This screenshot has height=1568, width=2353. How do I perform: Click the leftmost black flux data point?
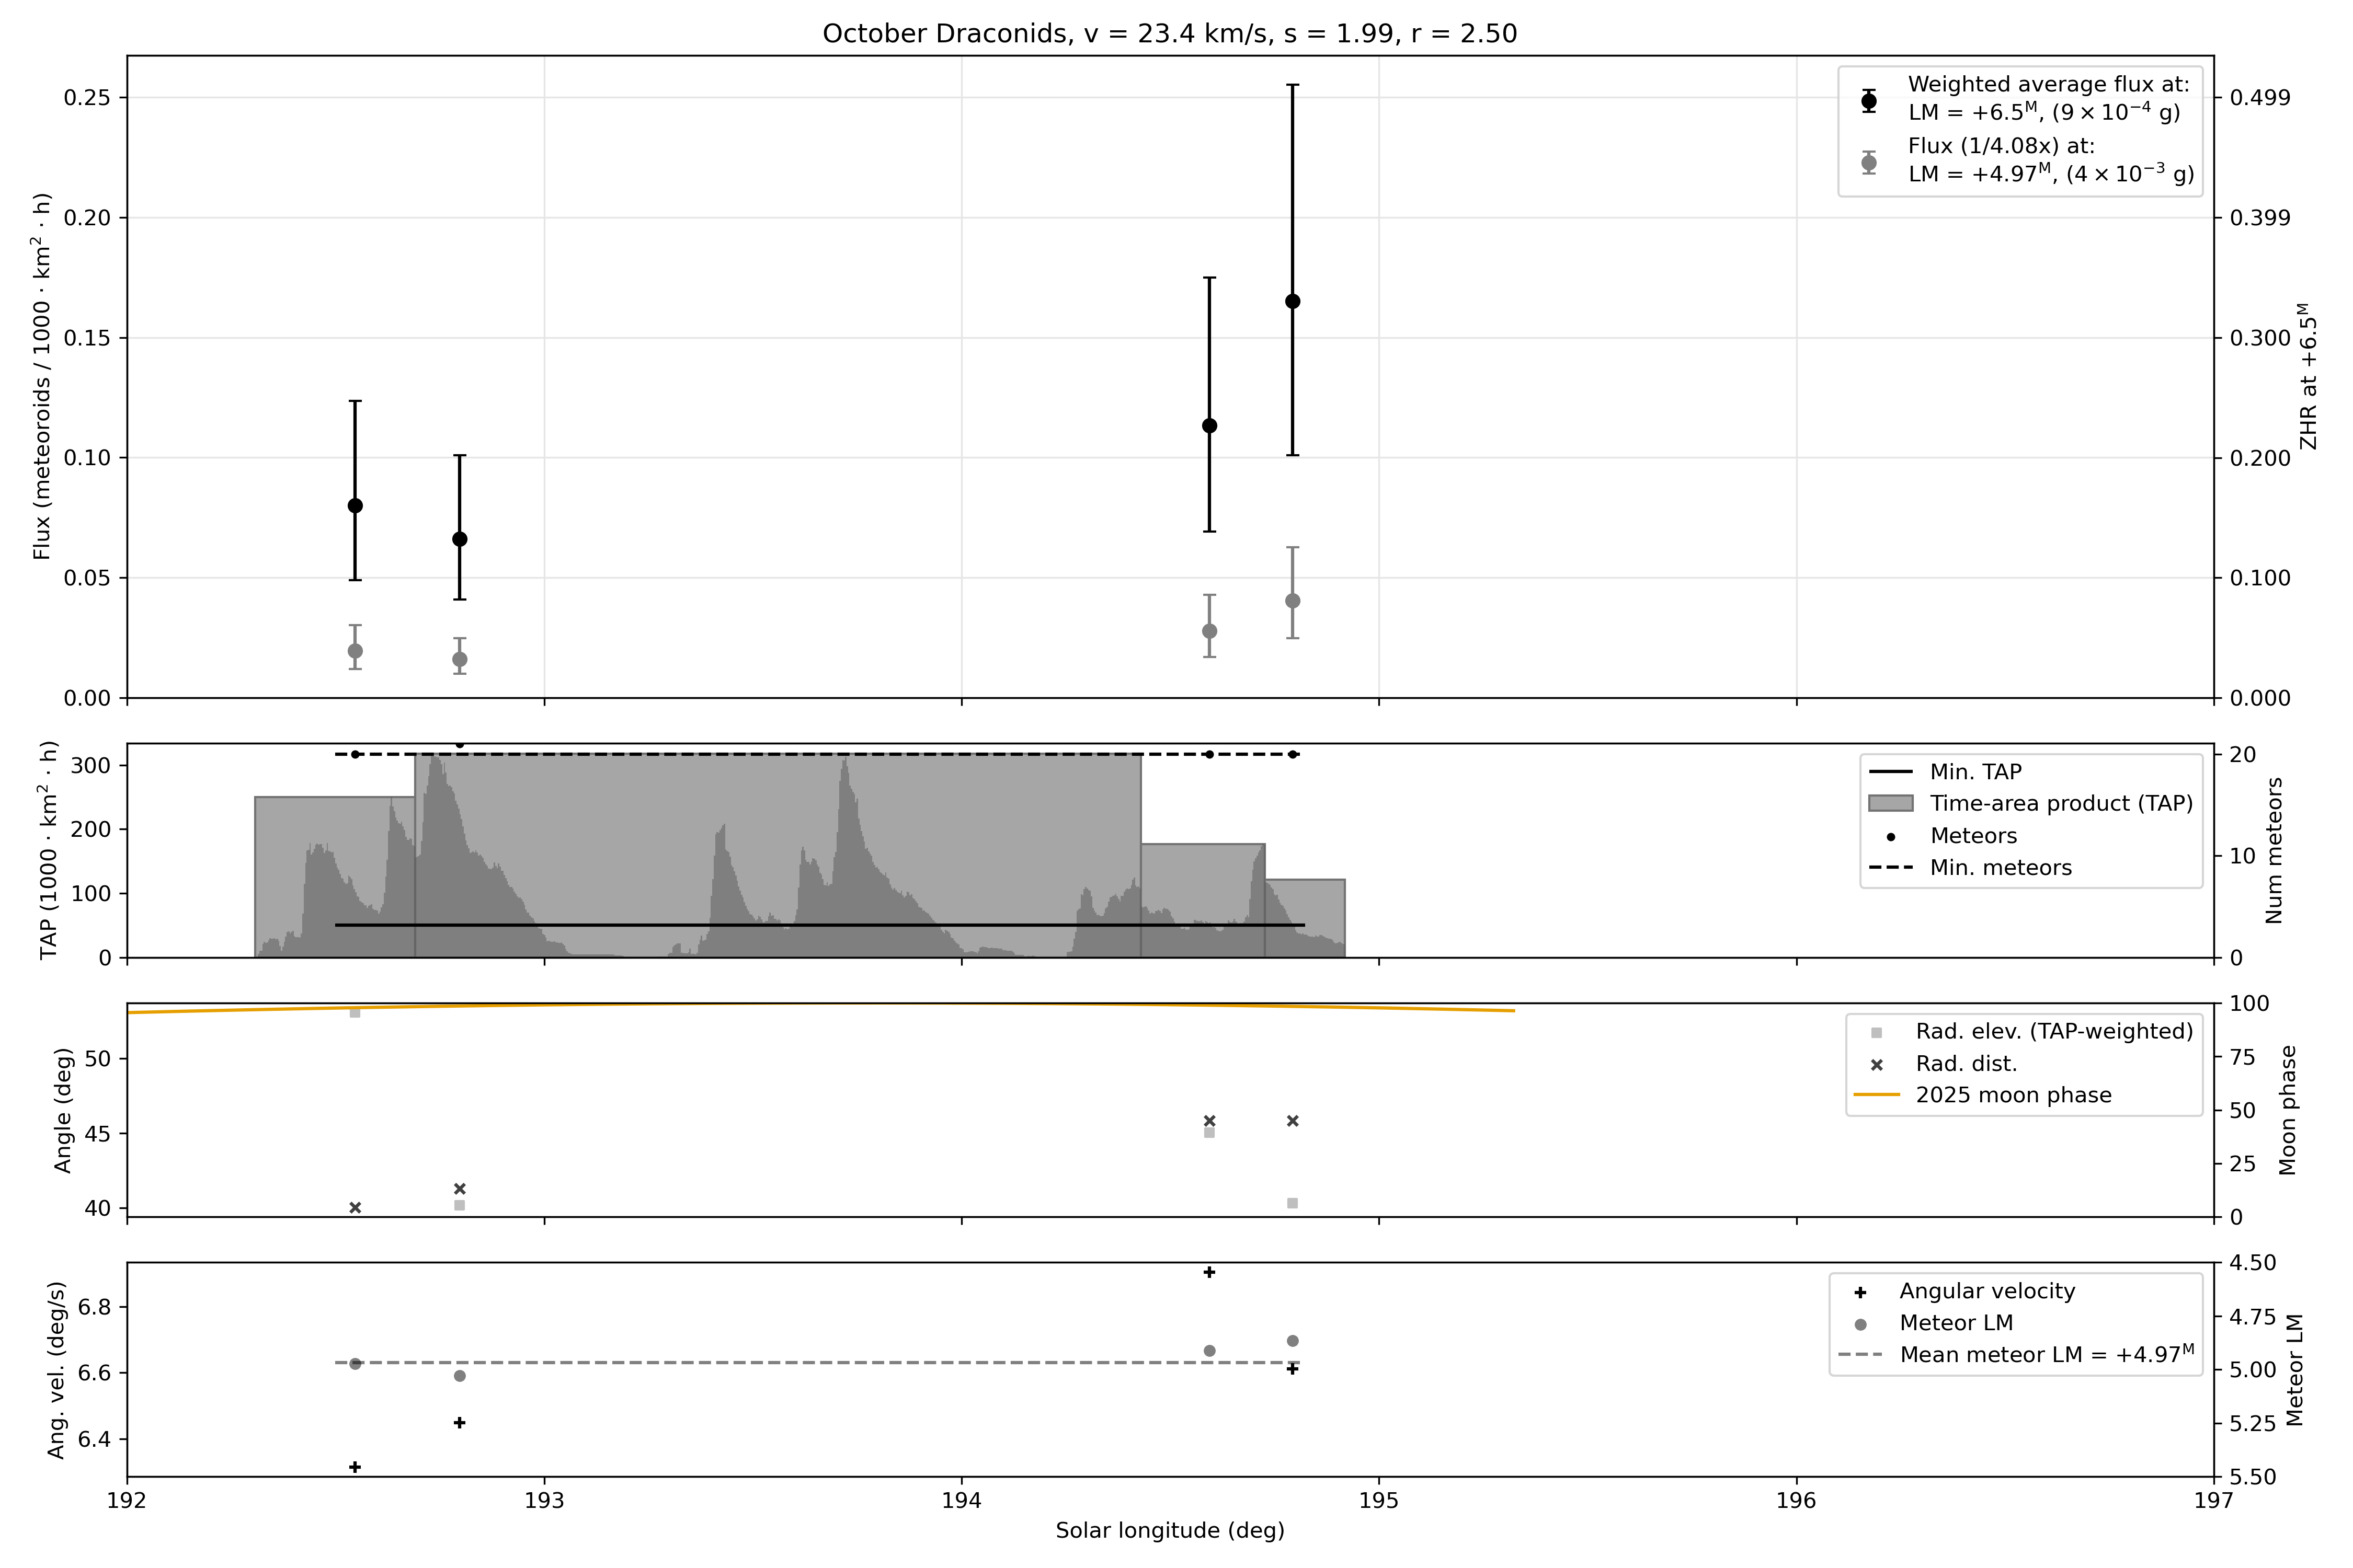tap(355, 506)
